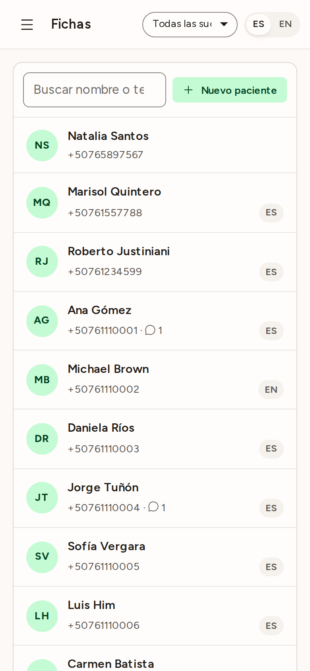Select Luis Him from the patient list
This screenshot has height=671, width=310.
pyautogui.click(x=155, y=616)
